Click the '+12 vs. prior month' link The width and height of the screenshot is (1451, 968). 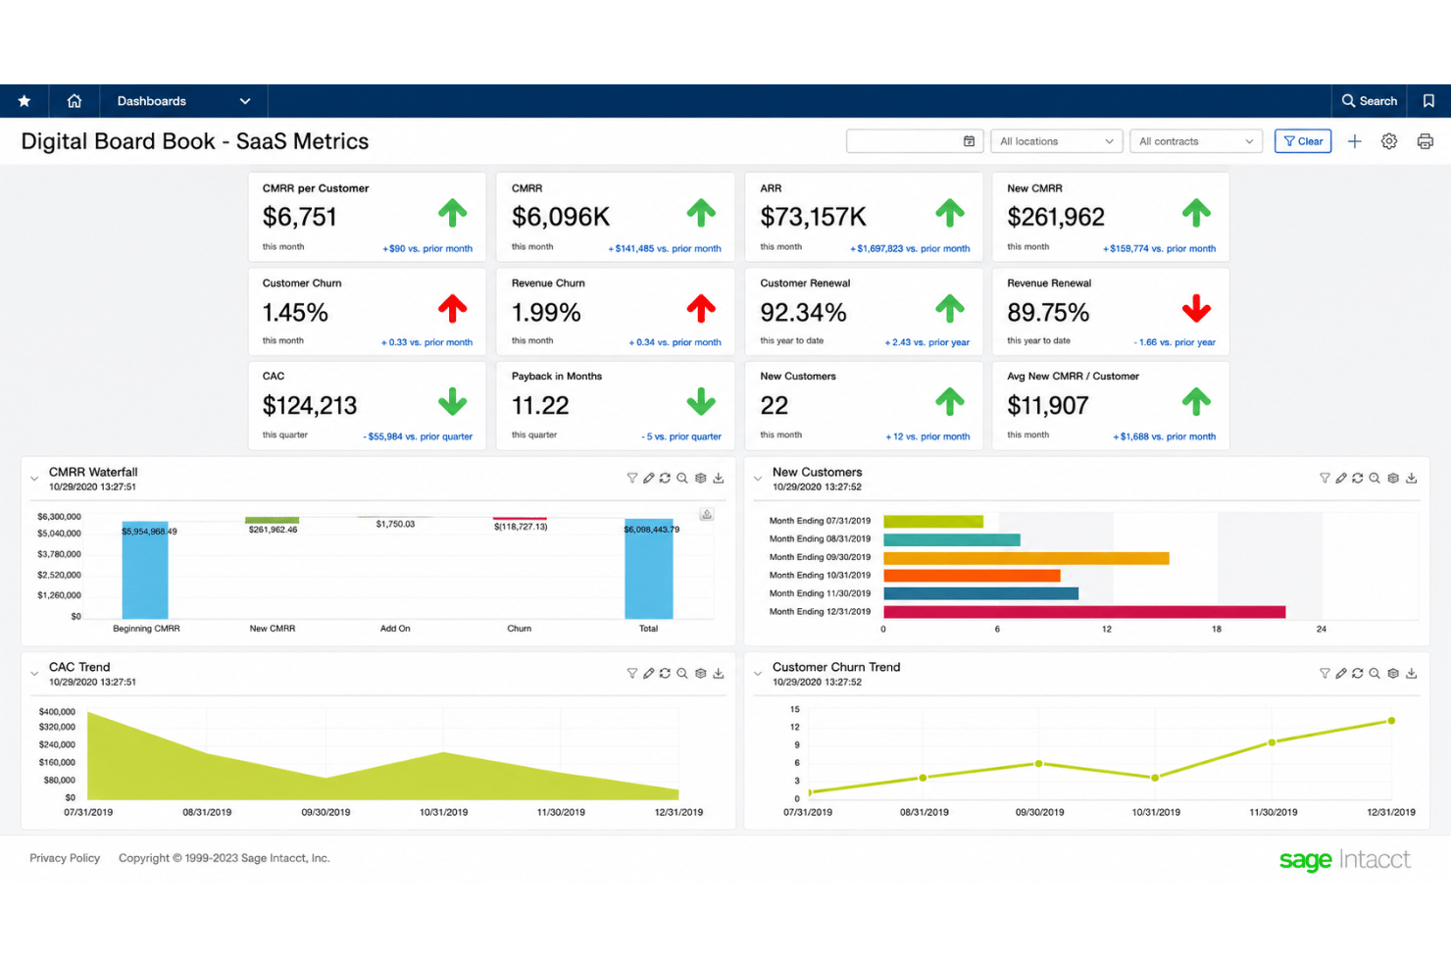click(927, 437)
